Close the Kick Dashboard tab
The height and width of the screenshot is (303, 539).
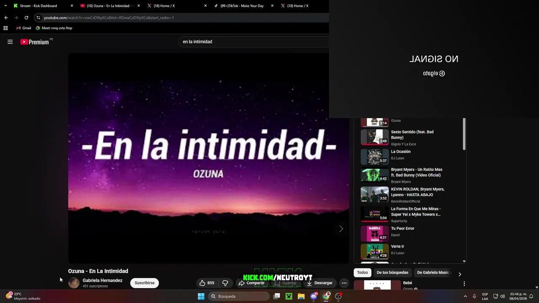pyautogui.click(x=72, y=6)
